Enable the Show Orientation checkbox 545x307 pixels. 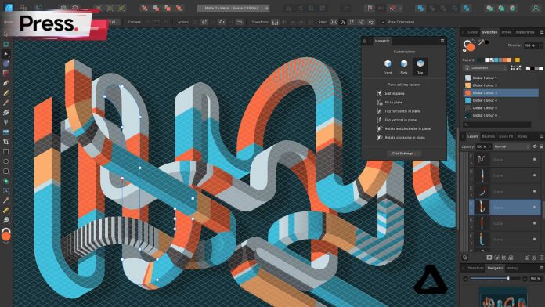(383, 22)
